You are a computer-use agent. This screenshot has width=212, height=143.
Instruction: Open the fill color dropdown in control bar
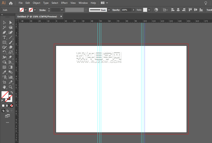(26, 10)
